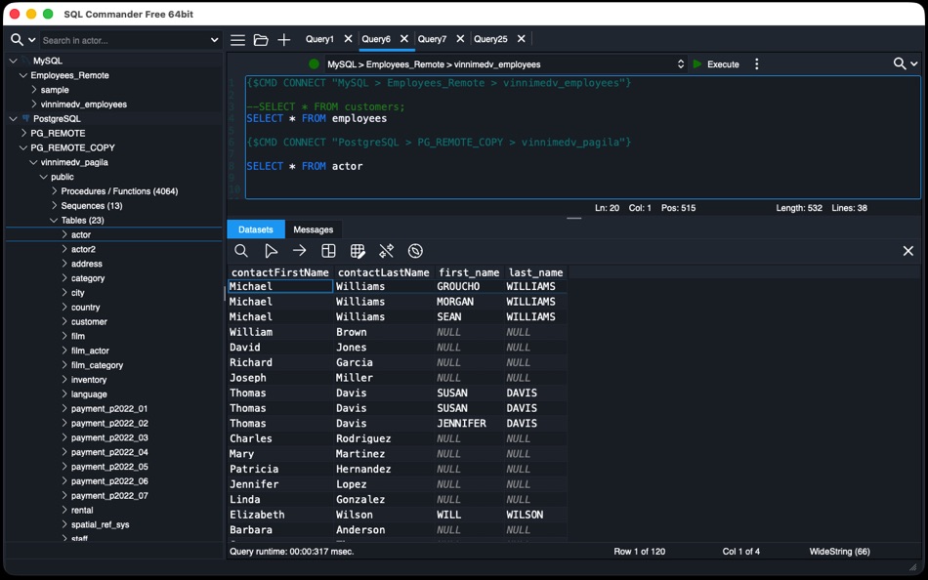Click the three-dot options icon next to Execute

(x=756, y=63)
